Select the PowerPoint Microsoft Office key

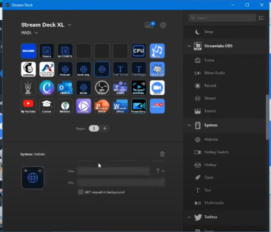[102, 106]
